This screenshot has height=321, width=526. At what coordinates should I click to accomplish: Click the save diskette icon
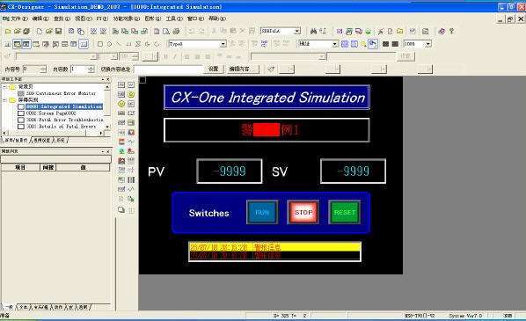click(58, 31)
